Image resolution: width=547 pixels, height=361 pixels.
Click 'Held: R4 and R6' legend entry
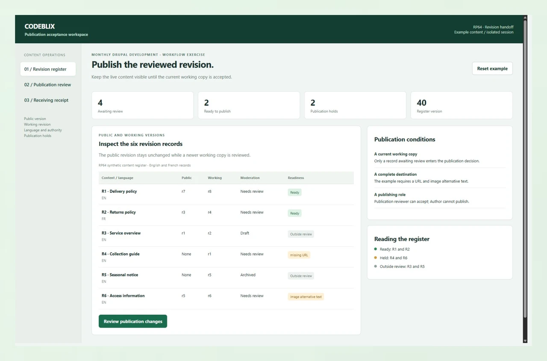pos(394,258)
